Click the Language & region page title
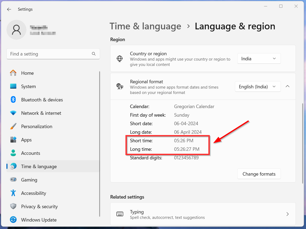The image size is (306, 229). (x=235, y=26)
